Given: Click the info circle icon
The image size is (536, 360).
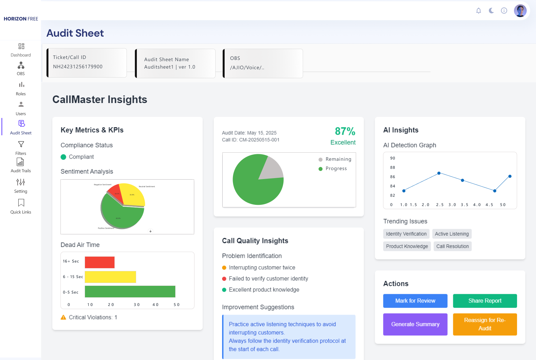Looking at the screenshot, I should (x=504, y=11).
